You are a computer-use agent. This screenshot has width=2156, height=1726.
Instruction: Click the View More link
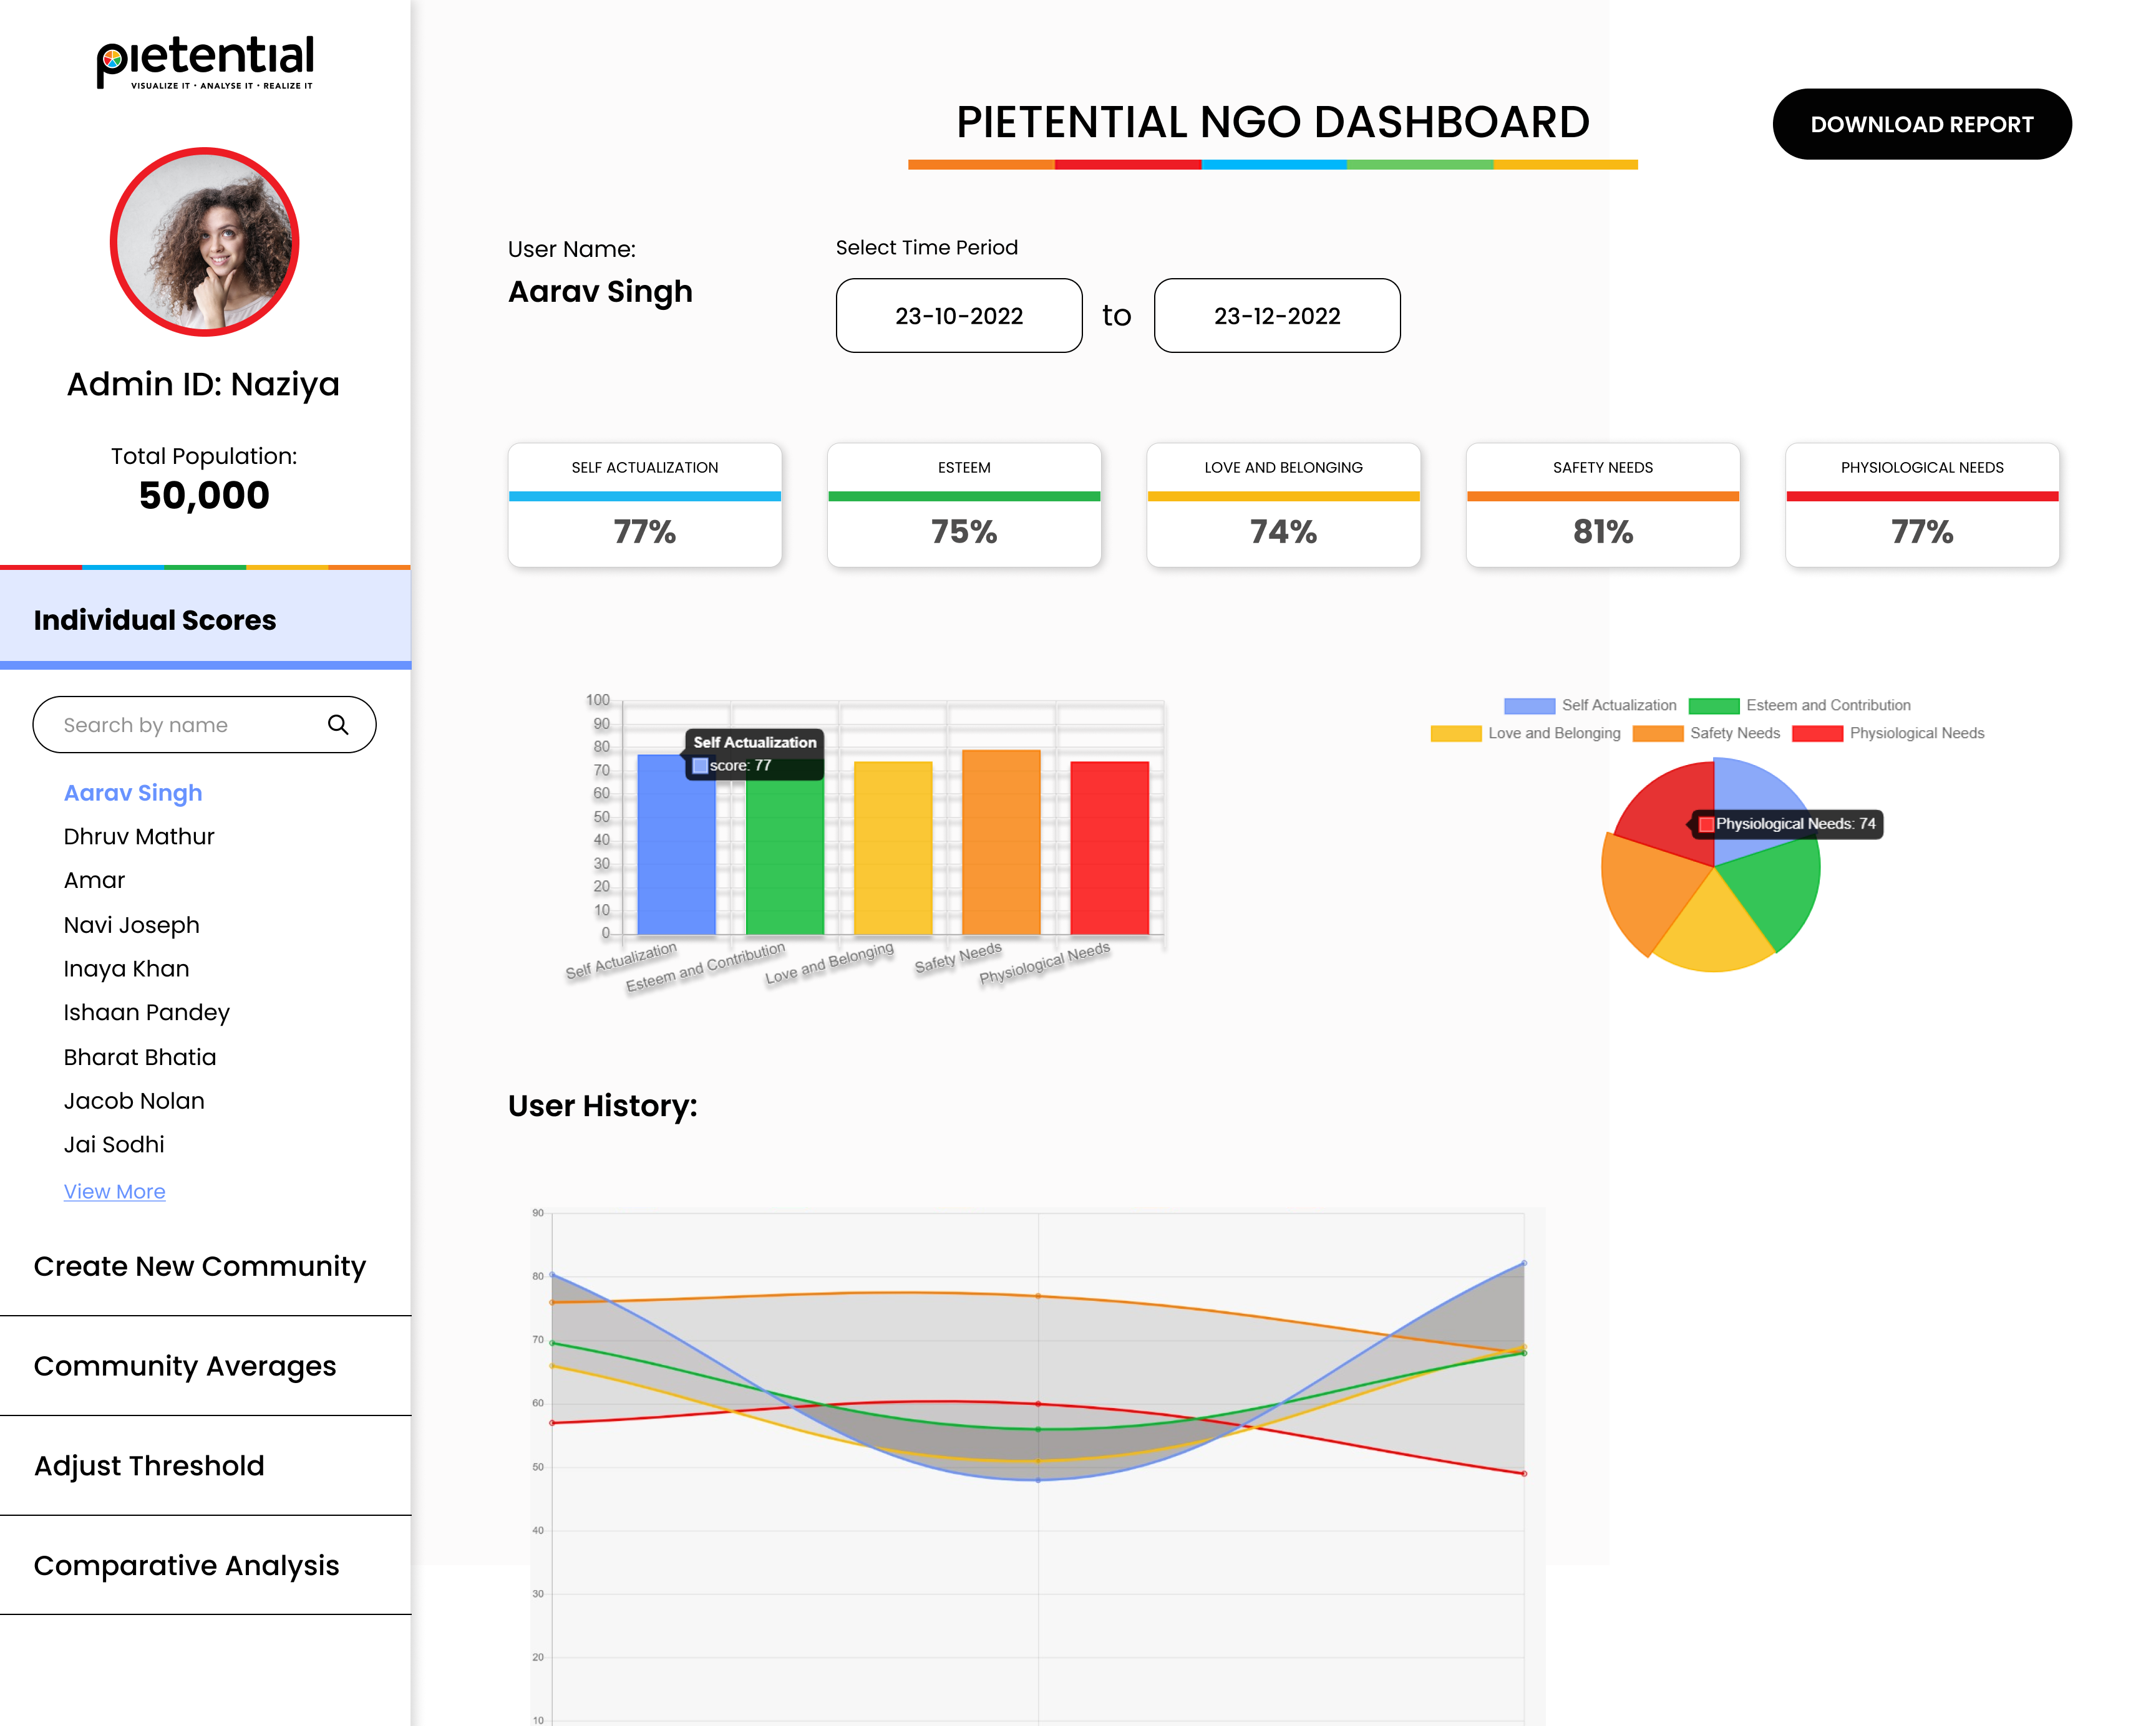pyautogui.click(x=114, y=1192)
